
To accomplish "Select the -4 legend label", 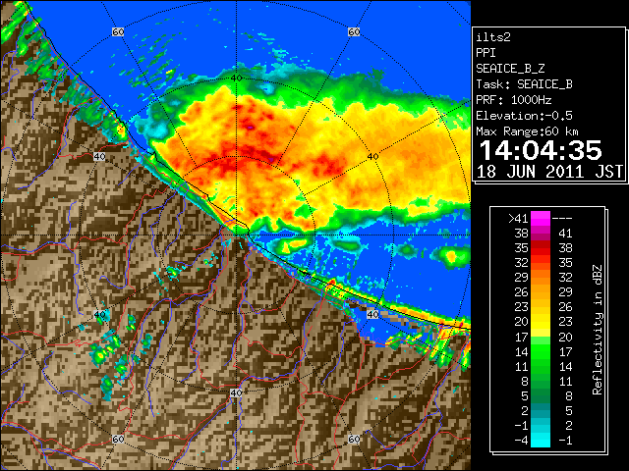I will pyautogui.click(x=521, y=441).
